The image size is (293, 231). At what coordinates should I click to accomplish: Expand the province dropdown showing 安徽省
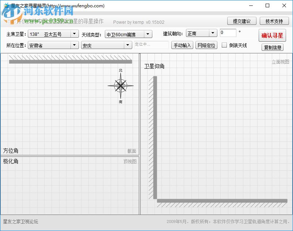[x=74, y=45]
